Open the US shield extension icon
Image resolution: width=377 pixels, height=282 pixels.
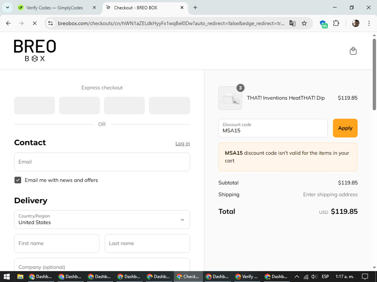point(323,24)
